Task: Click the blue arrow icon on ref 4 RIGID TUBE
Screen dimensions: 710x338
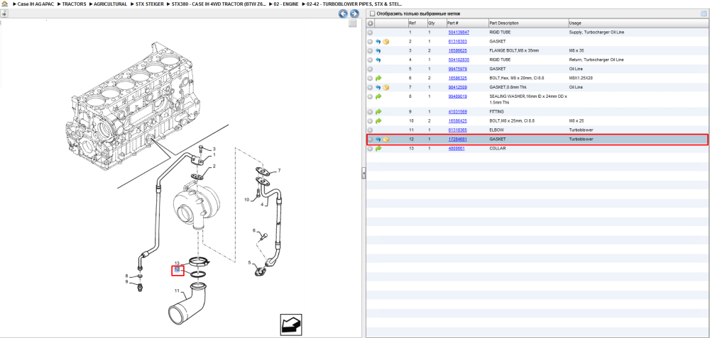Action: point(378,60)
